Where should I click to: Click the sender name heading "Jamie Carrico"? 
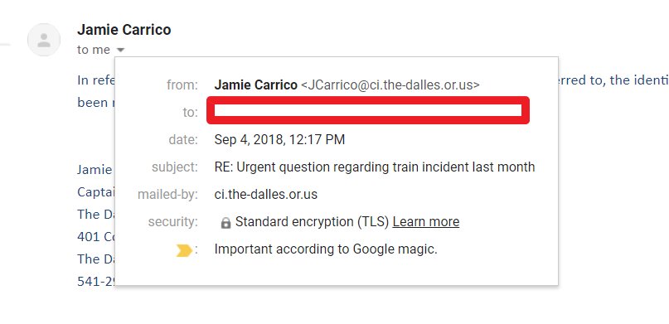pos(124,29)
